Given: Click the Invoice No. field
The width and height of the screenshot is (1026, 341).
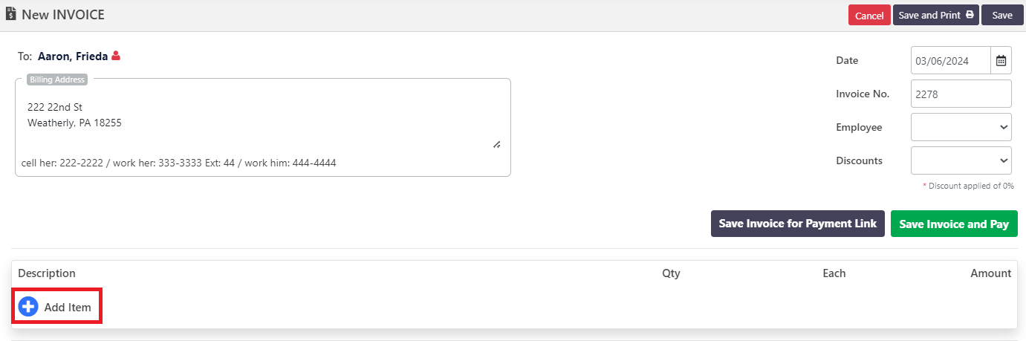Looking at the screenshot, I should point(961,94).
